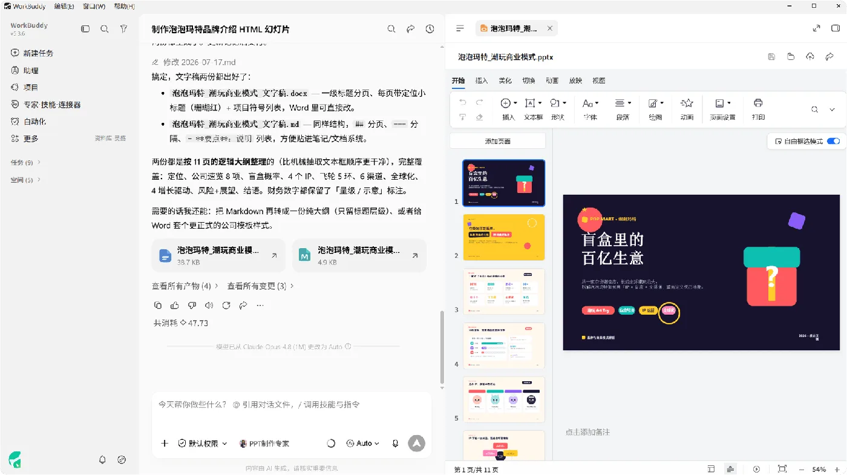Upload the presentation to cloud
Image resolution: width=847 pixels, height=475 pixels.
click(x=810, y=57)
